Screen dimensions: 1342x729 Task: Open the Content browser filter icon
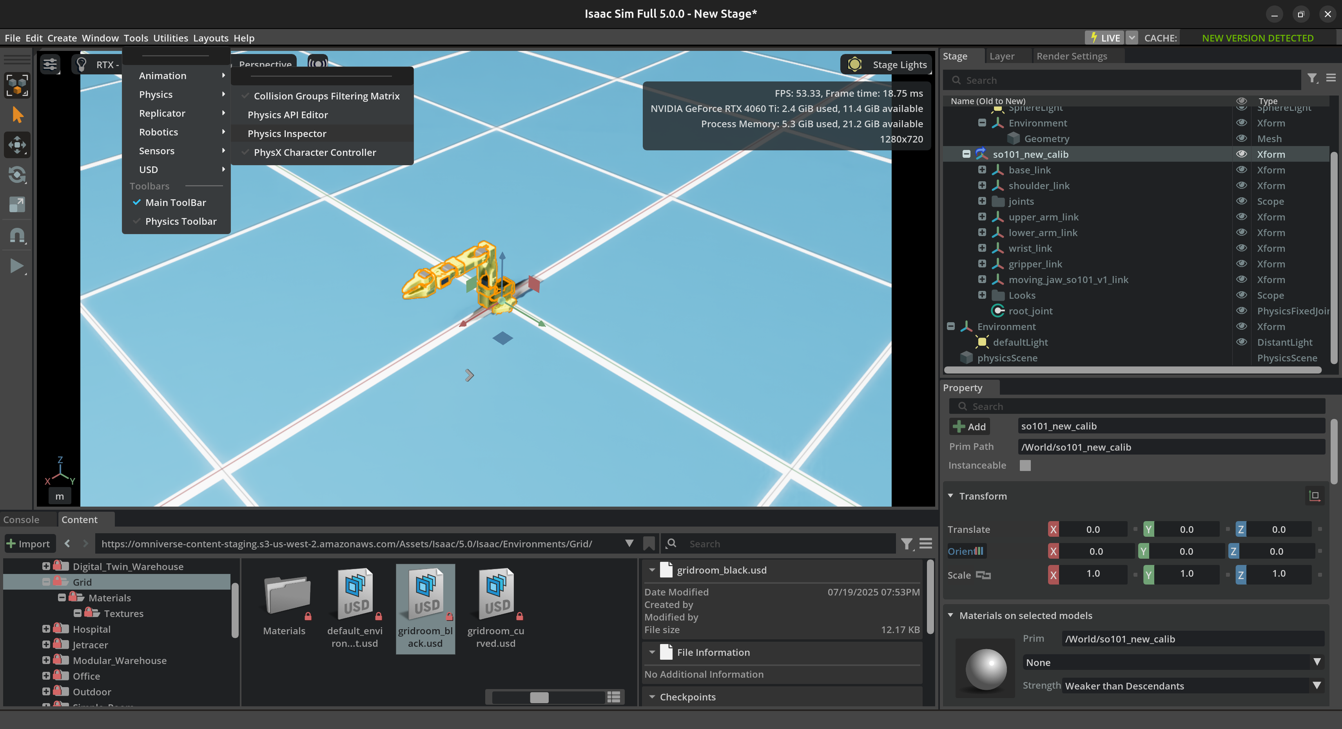coord(907,544)
